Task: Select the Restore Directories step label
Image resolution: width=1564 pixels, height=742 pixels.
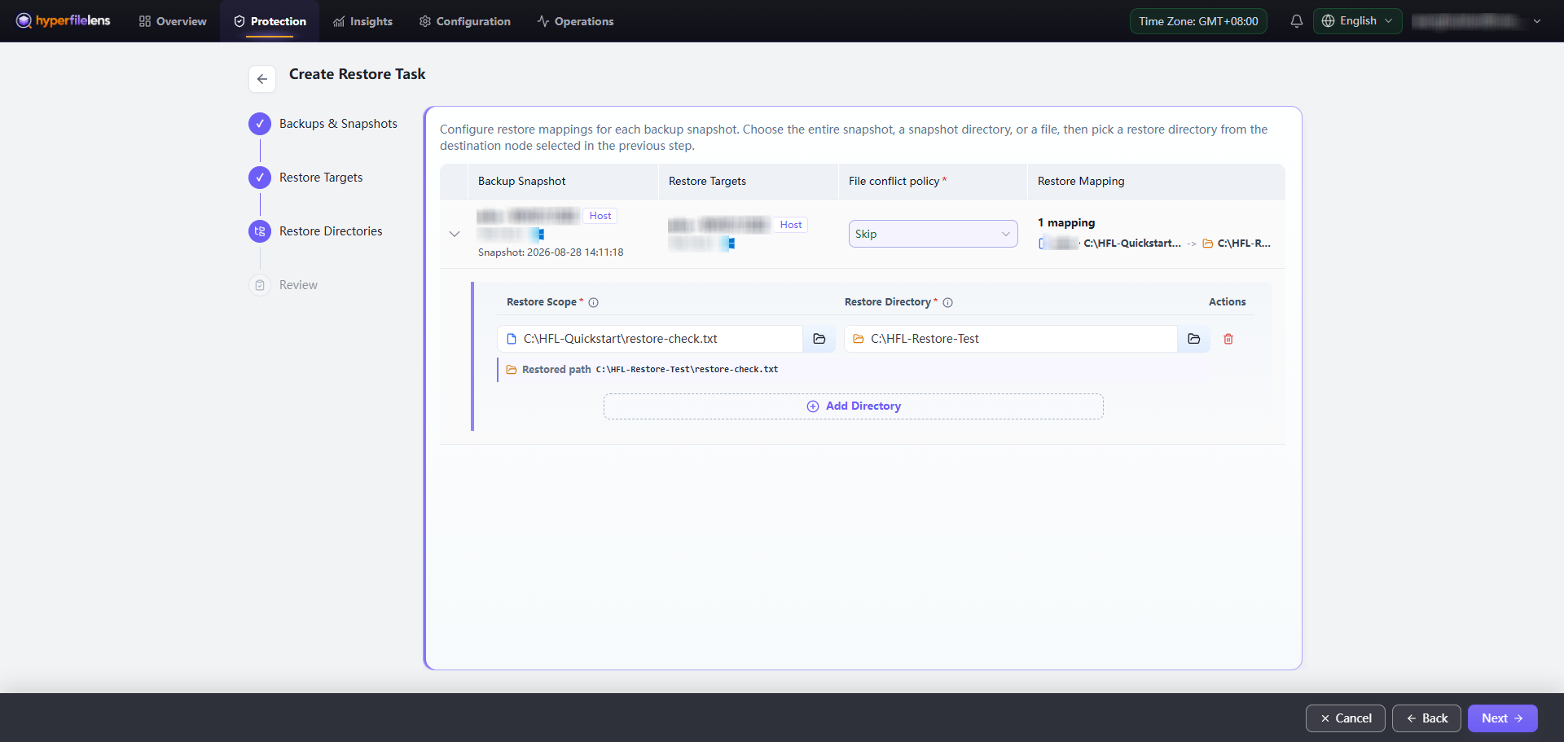Action: coord(331,231)
